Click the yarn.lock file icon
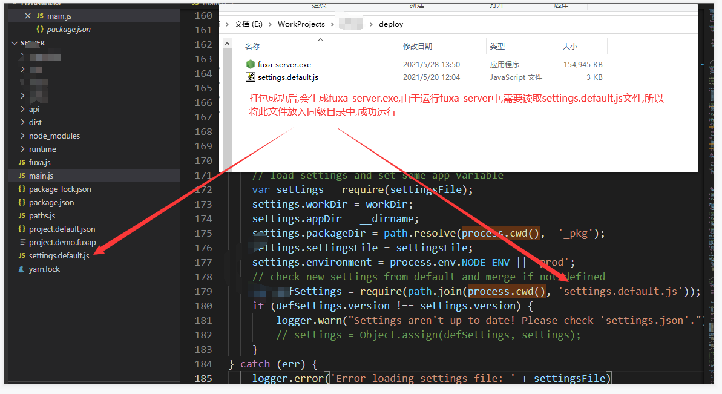Screen dimensions: 722x394 pyautogui.click(x=22, y=269)
